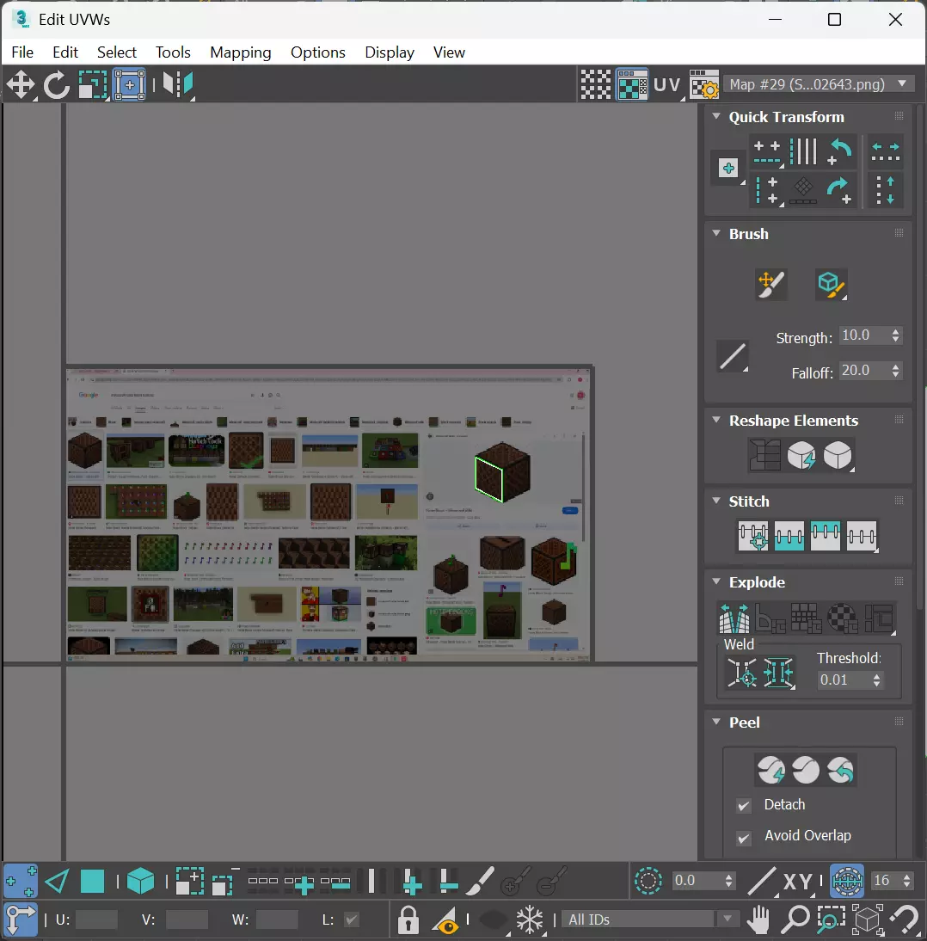Viewport: 927px width, 941px height.
Task: Rotate selection counterclockwise 90 degrees
Action: pos(840,152)
